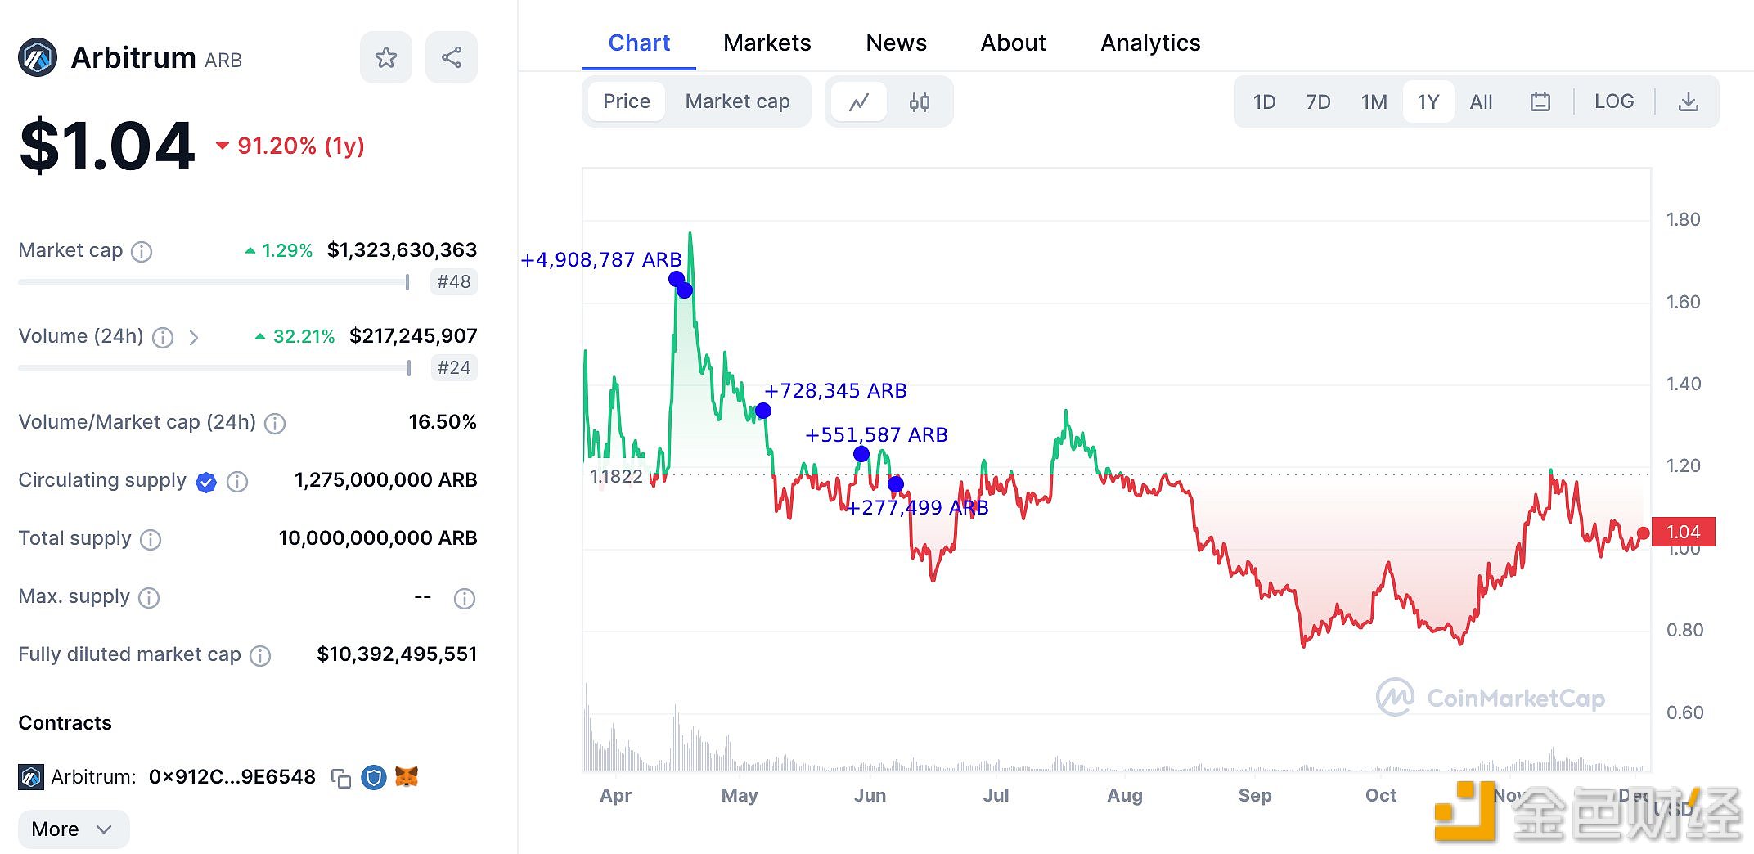Click the verified badge beside Circulating supply

(x=206, y=482)
